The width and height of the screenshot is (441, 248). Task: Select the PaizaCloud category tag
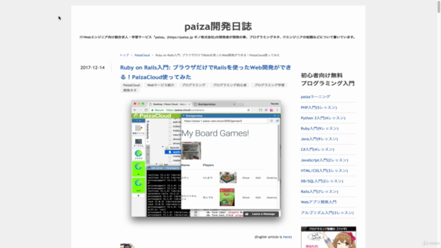coord(132,85)
